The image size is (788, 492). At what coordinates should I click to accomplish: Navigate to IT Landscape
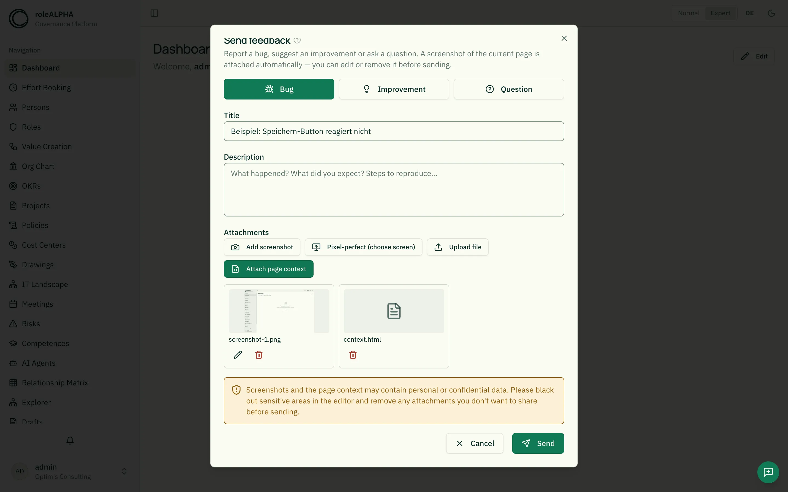point(70,284)
